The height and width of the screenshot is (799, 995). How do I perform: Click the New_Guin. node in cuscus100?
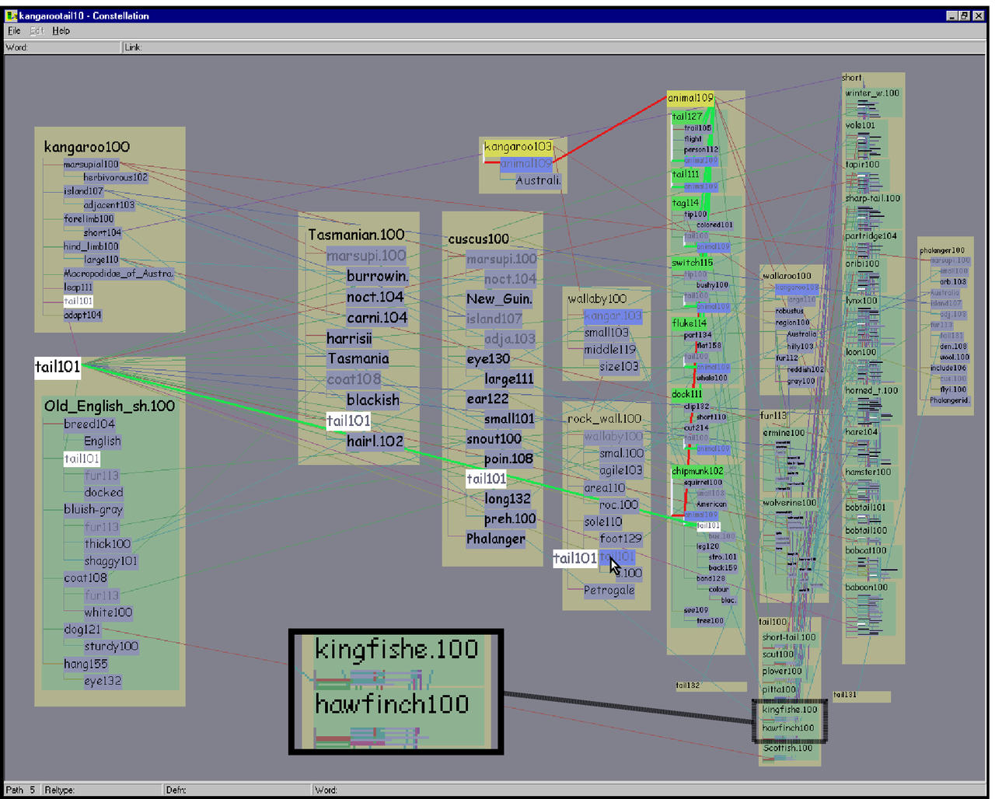coord(499,298)
